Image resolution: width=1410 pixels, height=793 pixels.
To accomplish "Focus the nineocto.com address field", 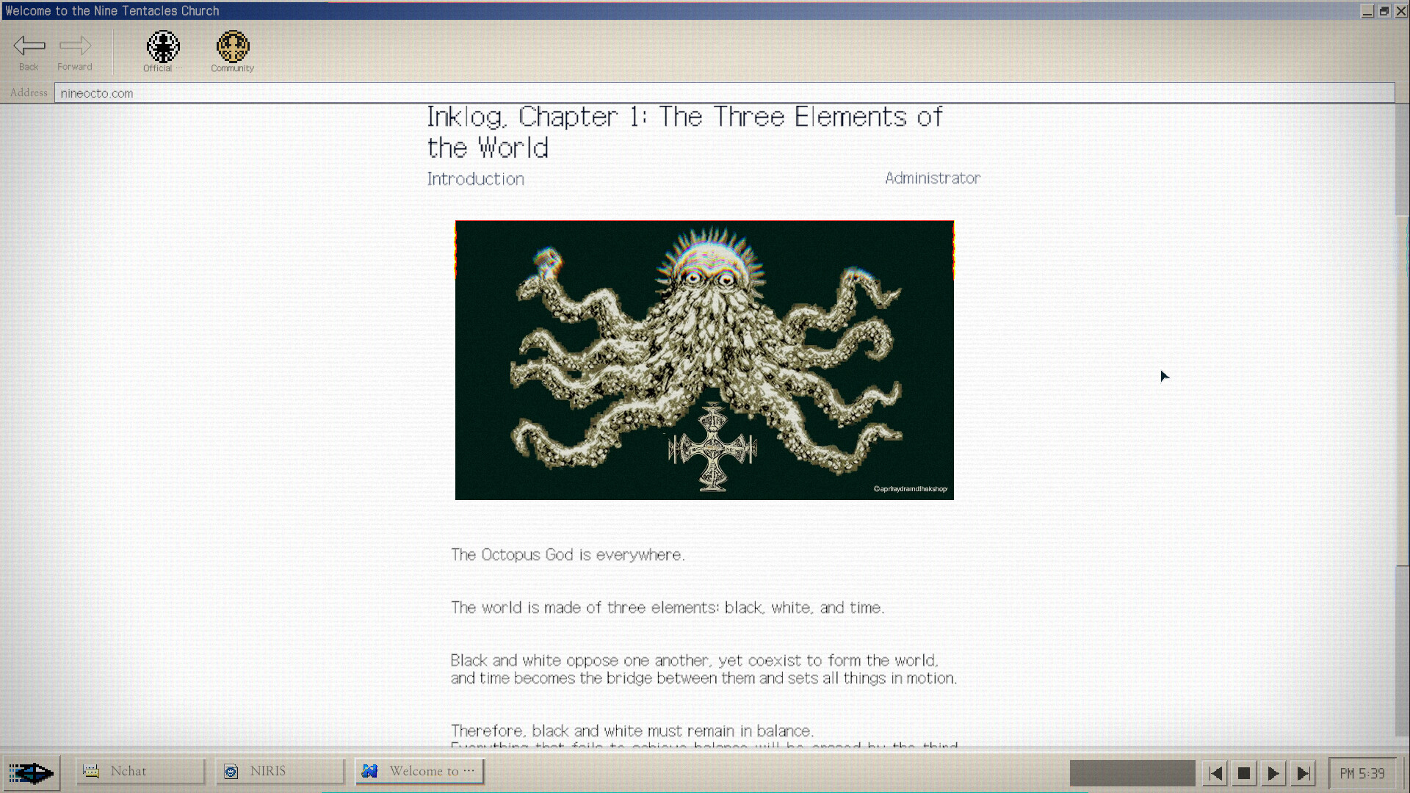I will point(724,93).
